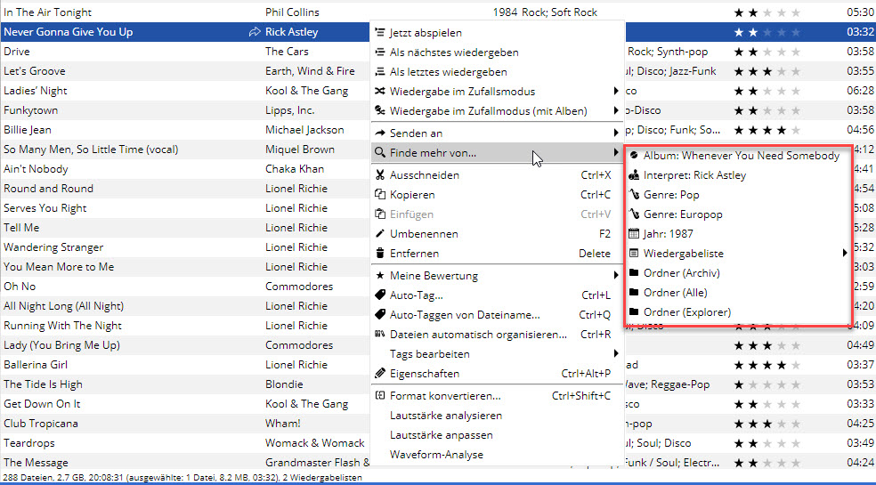Set Club Tropicana rating to one star
The width and height of the screenshot is (876, 485).
739,424
